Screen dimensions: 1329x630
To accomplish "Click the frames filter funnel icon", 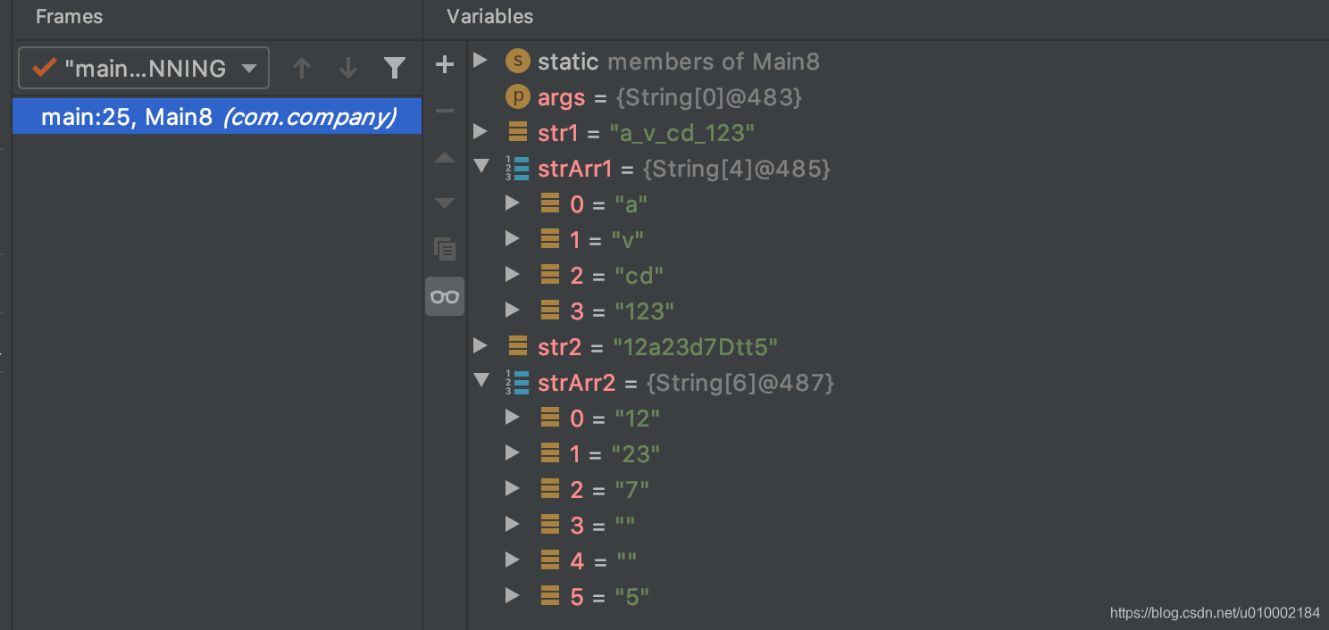I will point(395,68).
